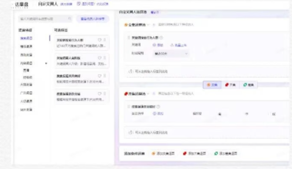Select the highlighted blue category in the left list
Viewport: 292px width, 169px height.
(26, 38)
